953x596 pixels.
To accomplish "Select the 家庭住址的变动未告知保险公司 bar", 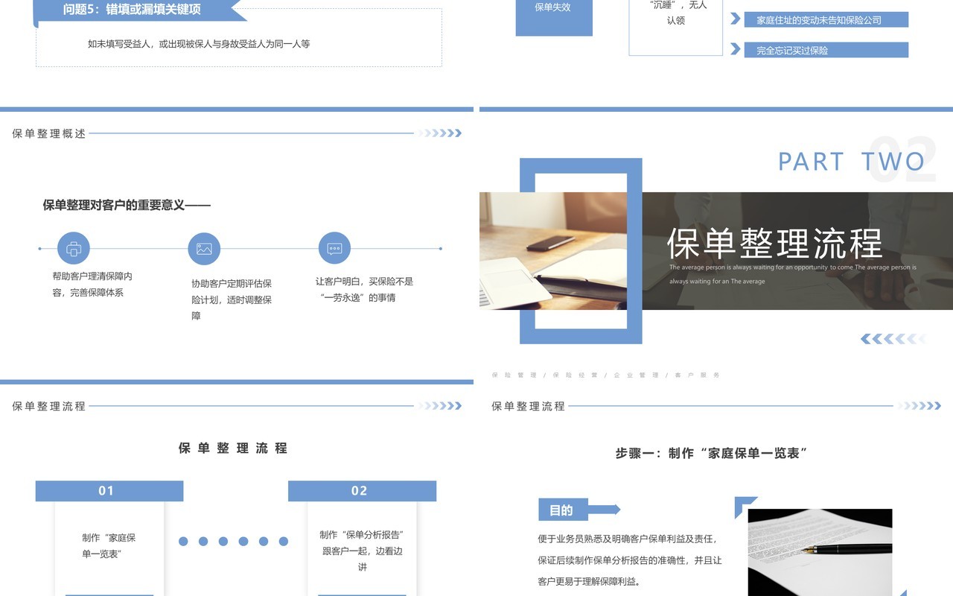I will pos(826,20).
